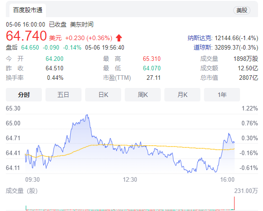The height and width of the screenshot is (211, 263).
Task: Click the 成交量 value 1898万股
Action: pyautogui.click(x=246, y=59)
